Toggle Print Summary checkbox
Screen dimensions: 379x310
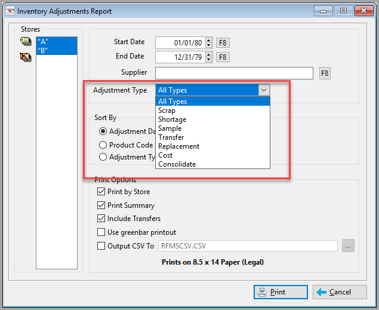101,205
